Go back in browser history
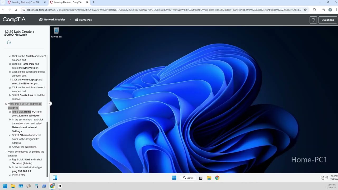The height and width of the screenshot is (190, 338). tap(3, 10)
